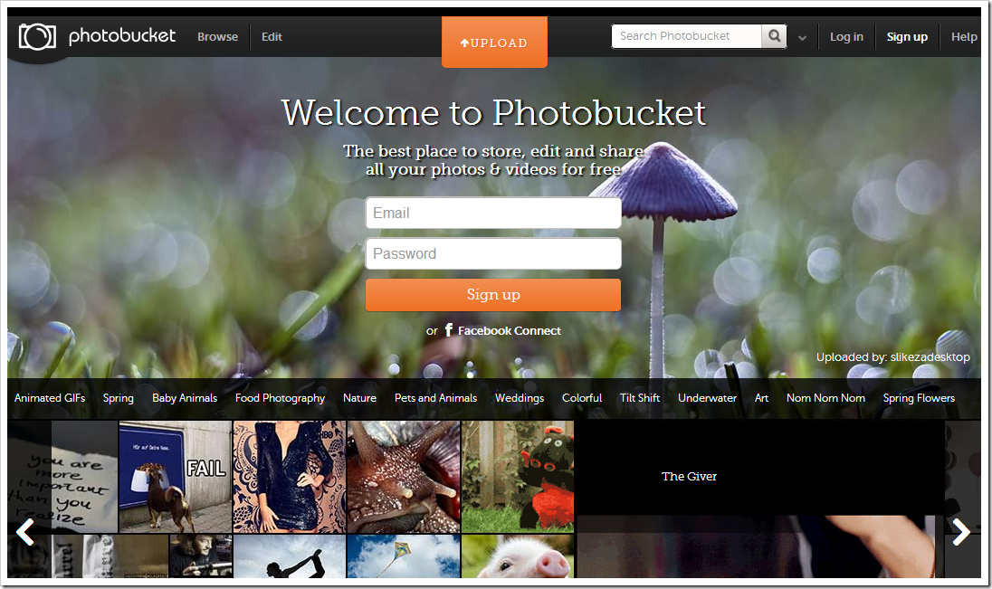Select the Spring category
Image resolution: width=992 pixels, height=589 pixels.
(119, 398)
